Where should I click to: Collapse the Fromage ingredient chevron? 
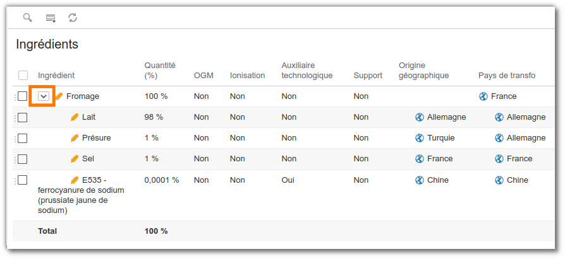[x=44, y=96]
